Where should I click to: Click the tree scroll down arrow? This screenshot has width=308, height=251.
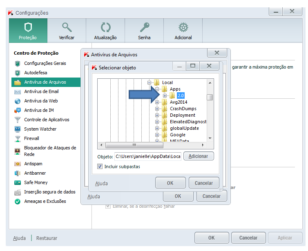point(210,138)
